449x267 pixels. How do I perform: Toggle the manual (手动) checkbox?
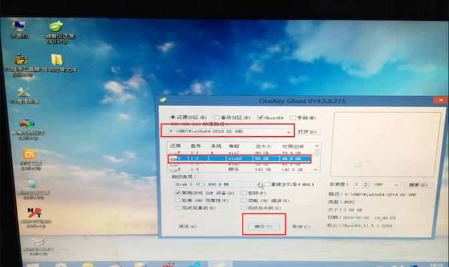coord(293,117)
